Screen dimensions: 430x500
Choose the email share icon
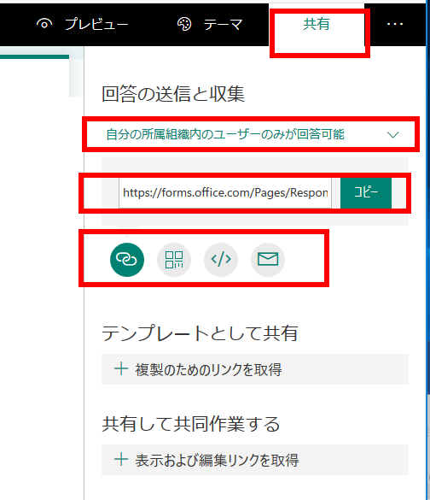(268, 260)
